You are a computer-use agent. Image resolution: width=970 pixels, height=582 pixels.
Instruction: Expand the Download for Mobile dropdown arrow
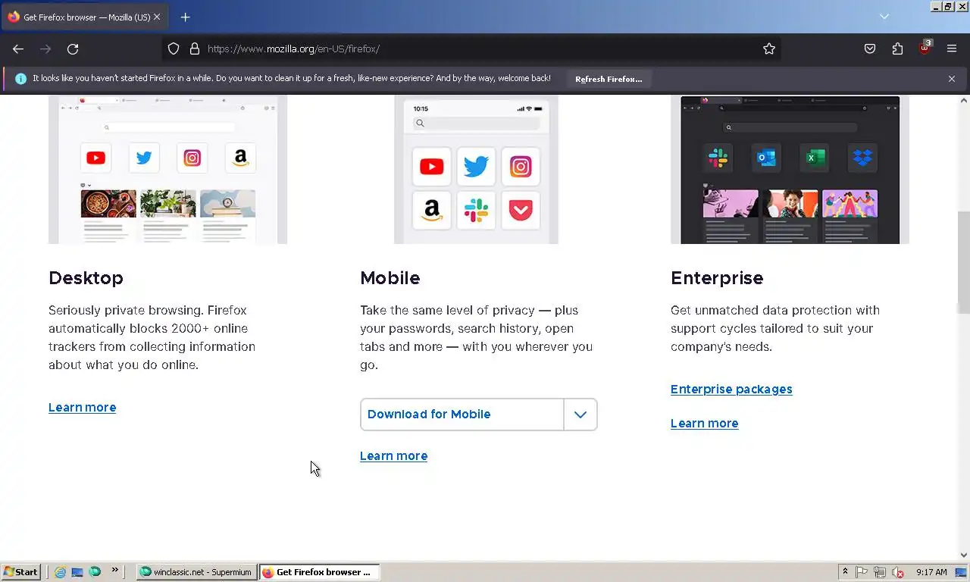[580, 415]
